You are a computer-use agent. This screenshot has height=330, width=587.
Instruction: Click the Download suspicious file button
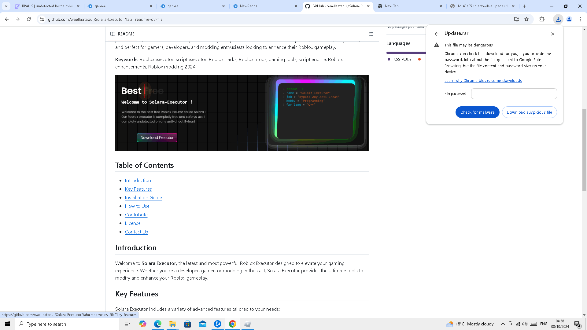pos(529,112)
